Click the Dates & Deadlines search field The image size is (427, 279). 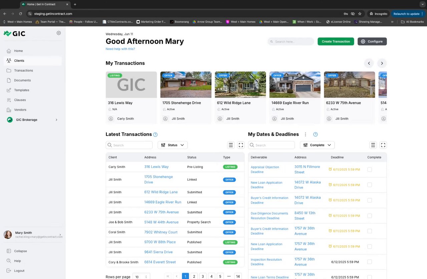[272, 145]
